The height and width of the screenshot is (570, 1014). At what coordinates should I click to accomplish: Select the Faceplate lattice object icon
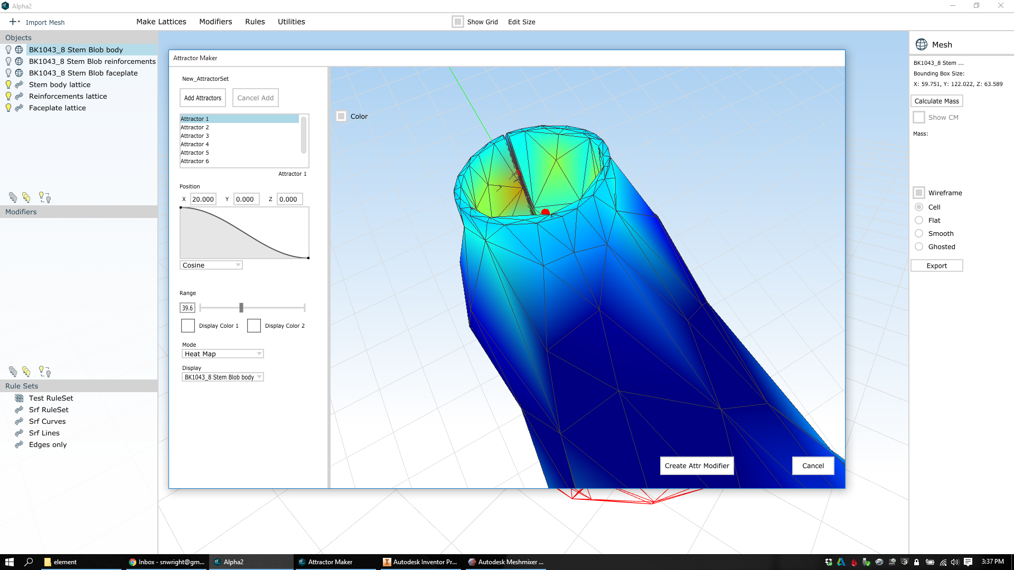point(20,107)
